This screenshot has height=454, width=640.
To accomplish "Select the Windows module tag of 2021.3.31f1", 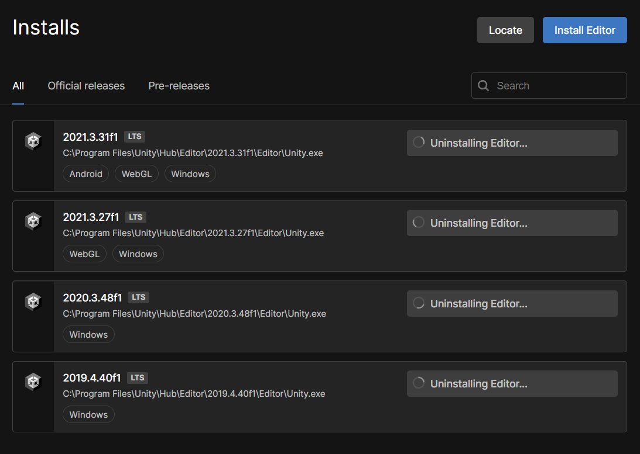I will click(190, 174).
